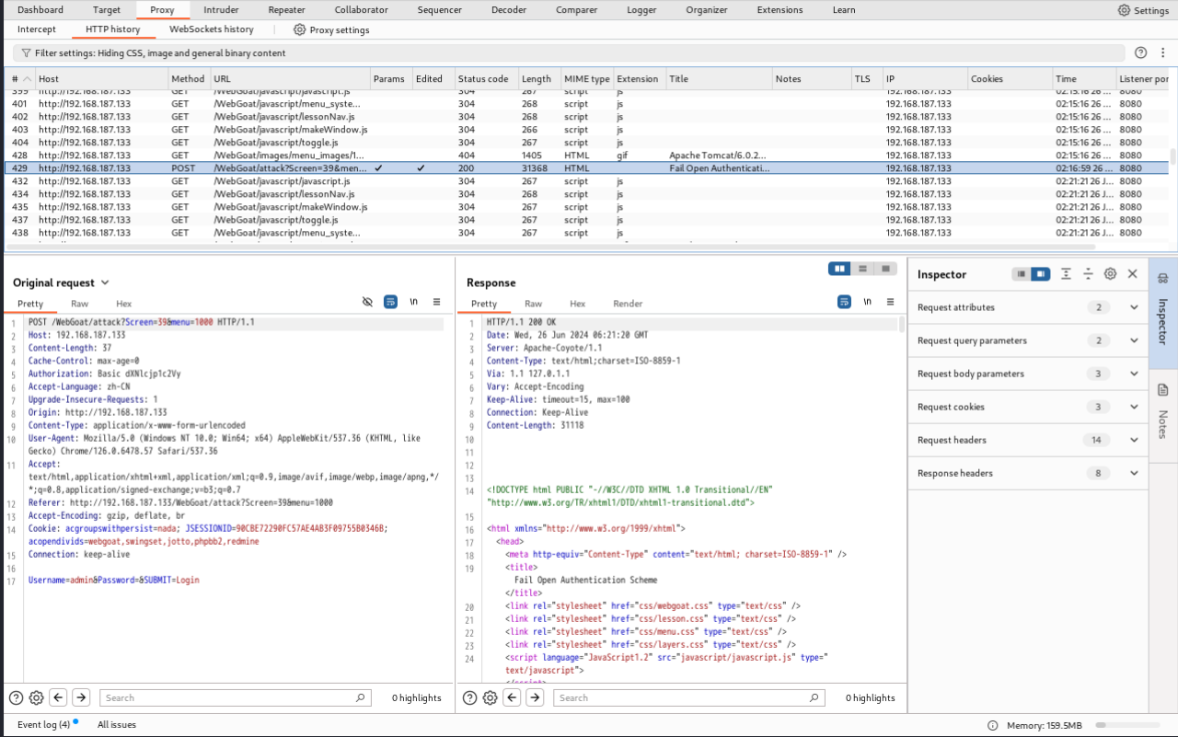Screen dimensions: 1178x737
Task: Open the Intruder tab
Action: click(222, 10)
